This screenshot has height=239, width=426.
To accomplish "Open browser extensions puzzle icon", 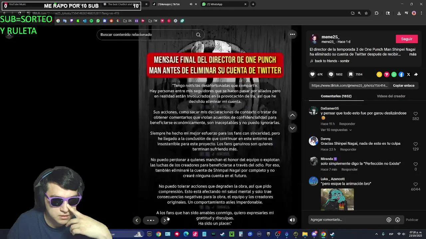I will (x=377, y=13).
